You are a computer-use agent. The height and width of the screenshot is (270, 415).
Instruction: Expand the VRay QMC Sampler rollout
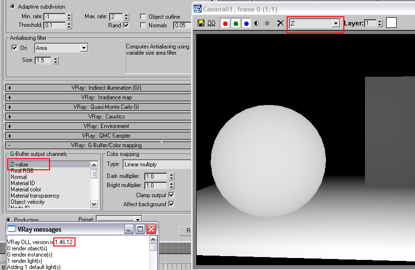click(98, 136)
